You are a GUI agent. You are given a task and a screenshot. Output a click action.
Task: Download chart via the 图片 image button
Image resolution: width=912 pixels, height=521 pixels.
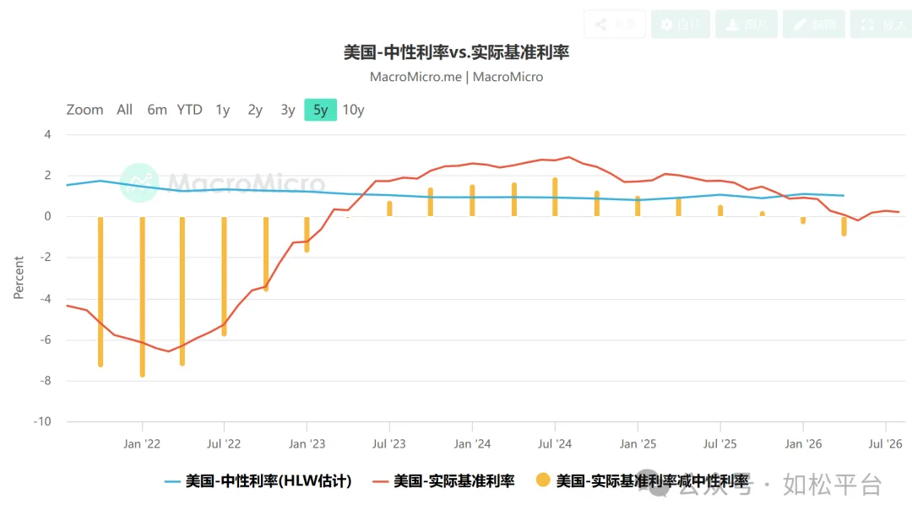pos(746,24)
